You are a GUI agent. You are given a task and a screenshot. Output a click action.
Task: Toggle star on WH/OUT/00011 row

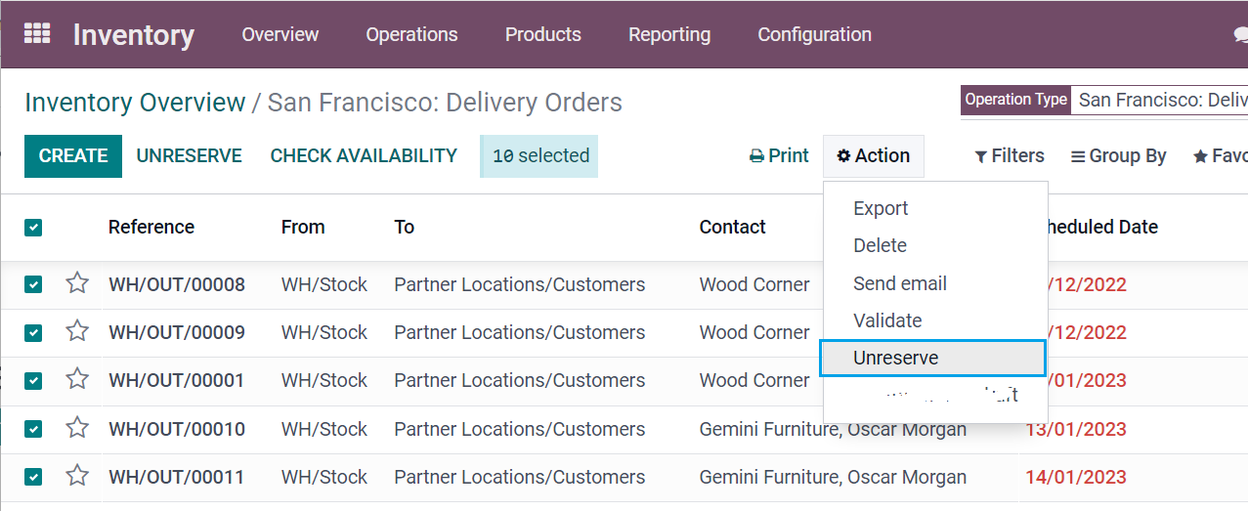[77, 476]
